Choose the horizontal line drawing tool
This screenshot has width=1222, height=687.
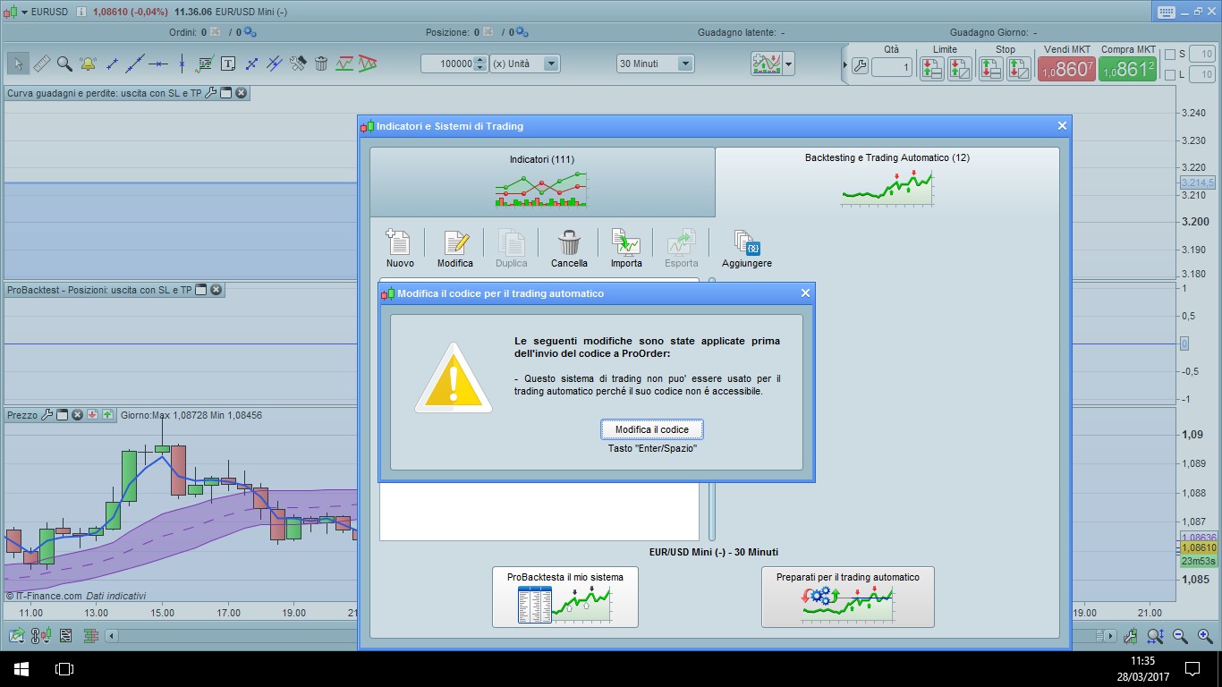(x=158, y=64)
